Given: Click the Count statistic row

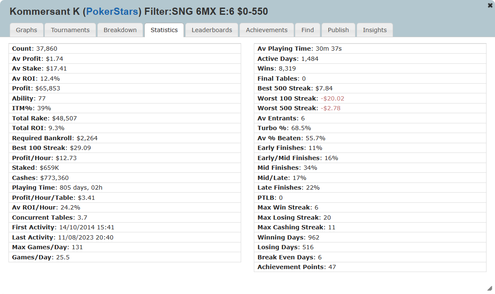Looking at the screenshot, I should (x=125, y=49).
